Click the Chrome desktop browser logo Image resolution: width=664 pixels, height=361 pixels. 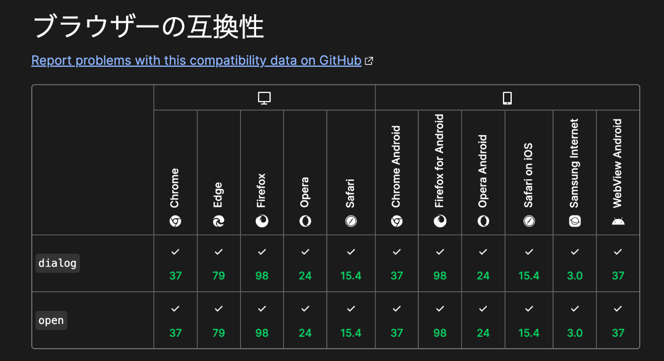175,221
